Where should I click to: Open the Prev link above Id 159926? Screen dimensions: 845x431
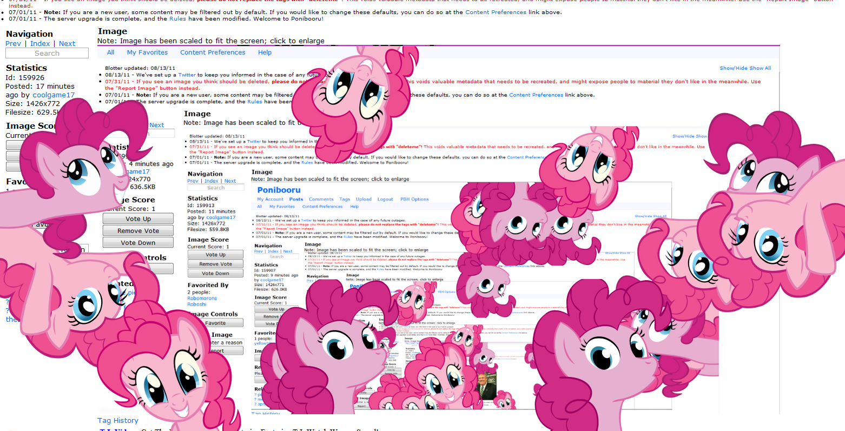13,44
